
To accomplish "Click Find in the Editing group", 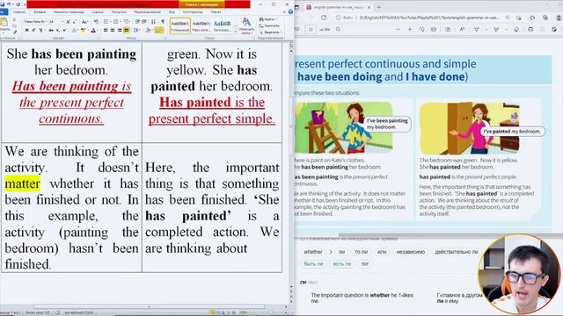I will pos(267,19).
